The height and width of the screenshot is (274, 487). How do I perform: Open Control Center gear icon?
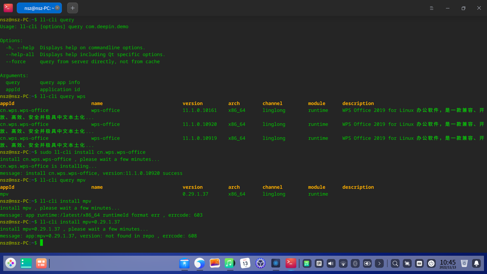pos(260,263)
